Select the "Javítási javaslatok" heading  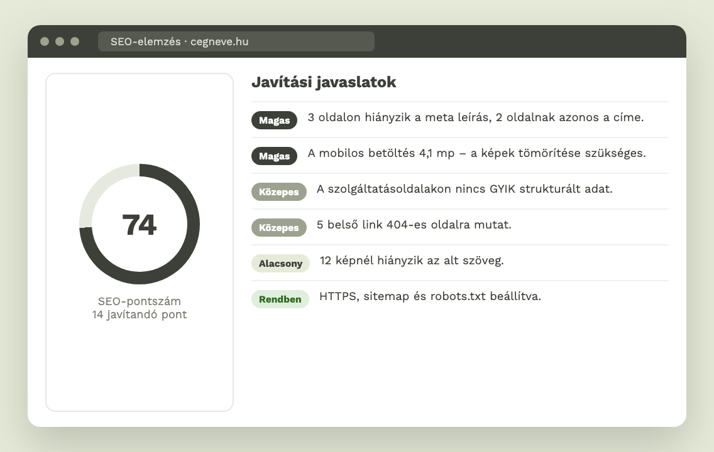click(324, 82)
